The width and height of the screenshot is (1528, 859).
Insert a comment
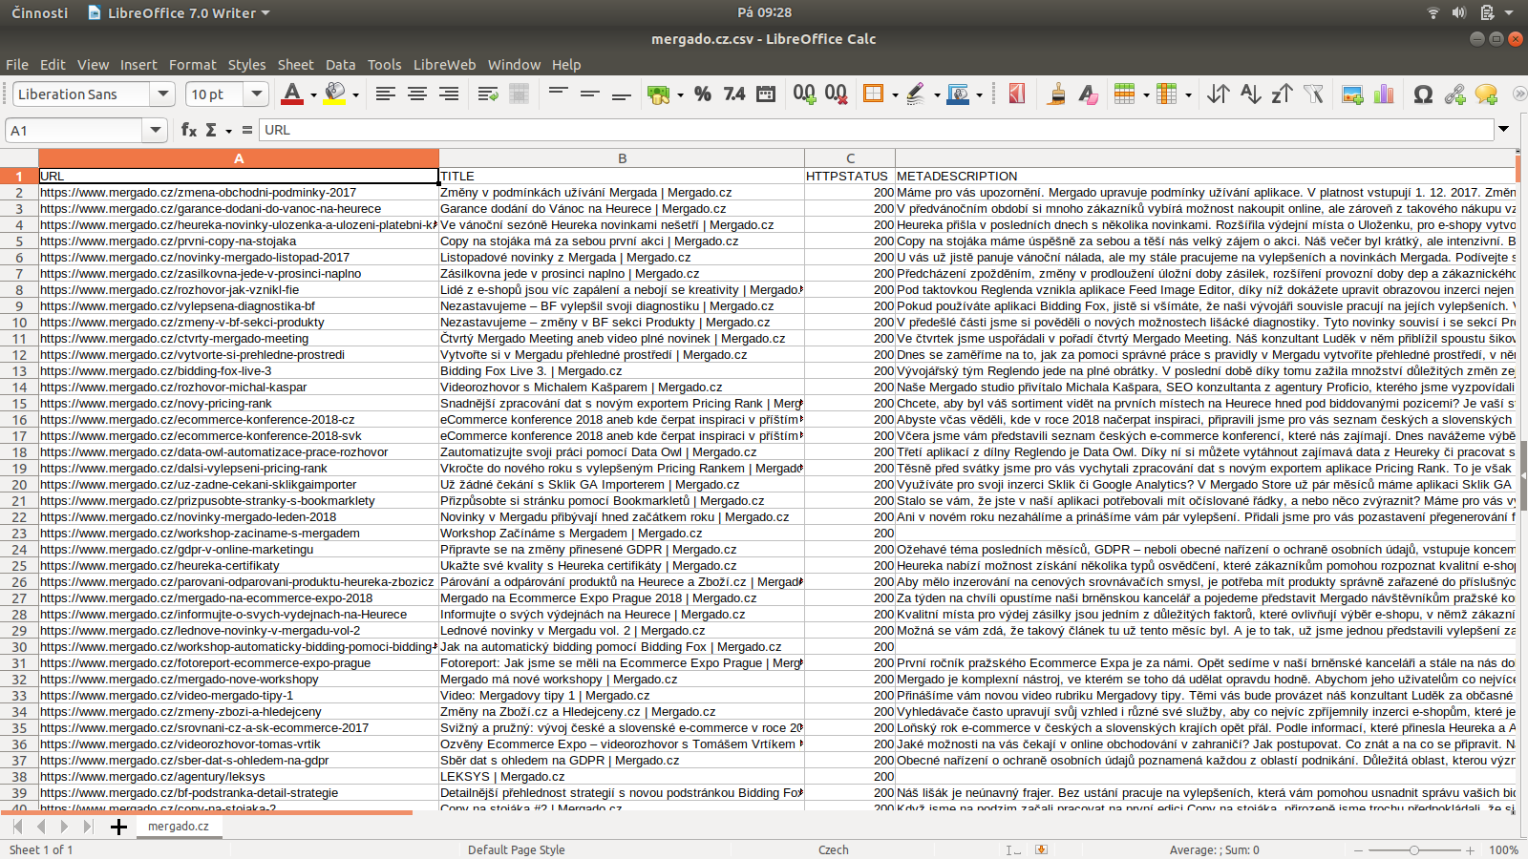[x=1486, y=94]
